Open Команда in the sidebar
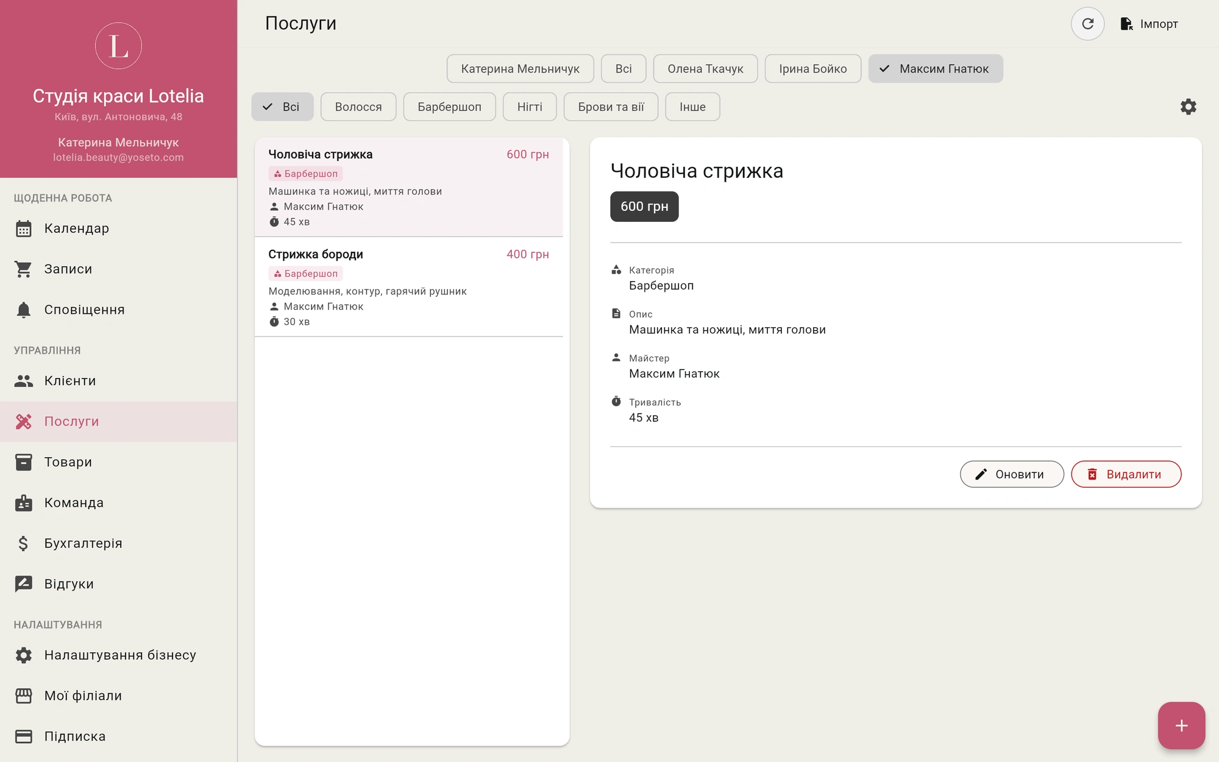 pos(118,503)
